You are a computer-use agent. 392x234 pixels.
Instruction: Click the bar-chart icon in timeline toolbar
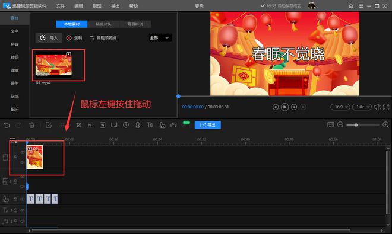click(114, 125)
